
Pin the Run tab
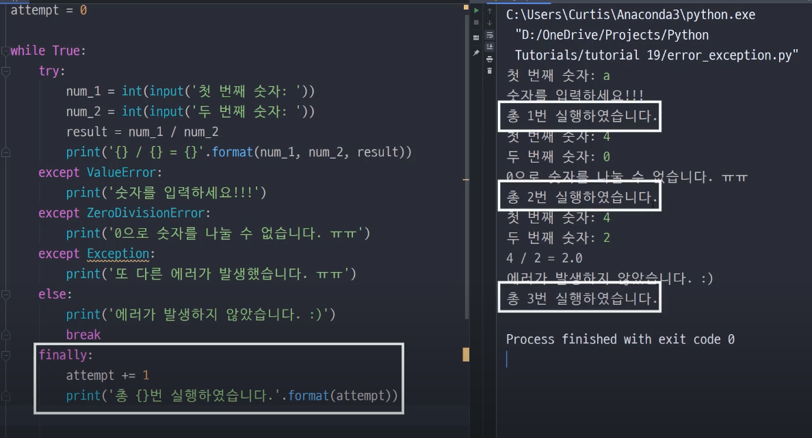coord(476,53)
